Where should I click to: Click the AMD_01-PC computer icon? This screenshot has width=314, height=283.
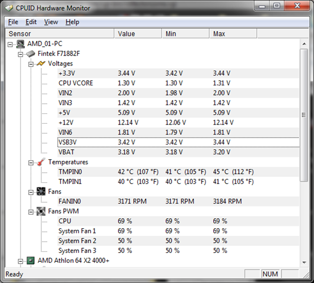click(21, 44)
